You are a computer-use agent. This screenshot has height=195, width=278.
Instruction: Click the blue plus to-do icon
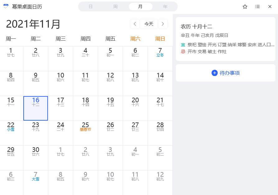coord(214,73)
